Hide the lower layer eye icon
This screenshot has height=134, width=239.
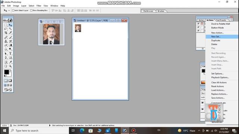click(202, 109)
